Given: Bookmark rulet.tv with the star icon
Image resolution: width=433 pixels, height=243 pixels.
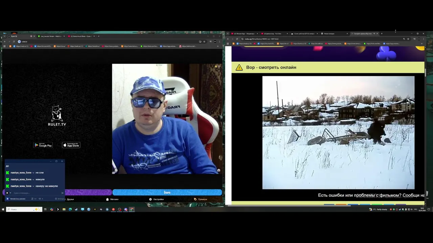Looking at the screenshot, I should 204,42.
